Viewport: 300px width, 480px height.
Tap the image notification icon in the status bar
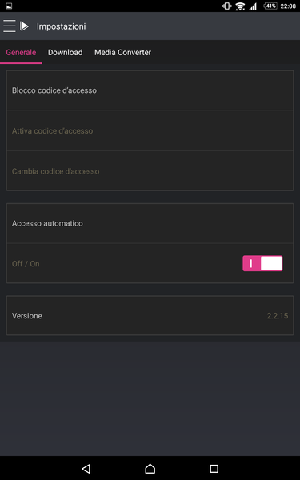tap(9, 6)
